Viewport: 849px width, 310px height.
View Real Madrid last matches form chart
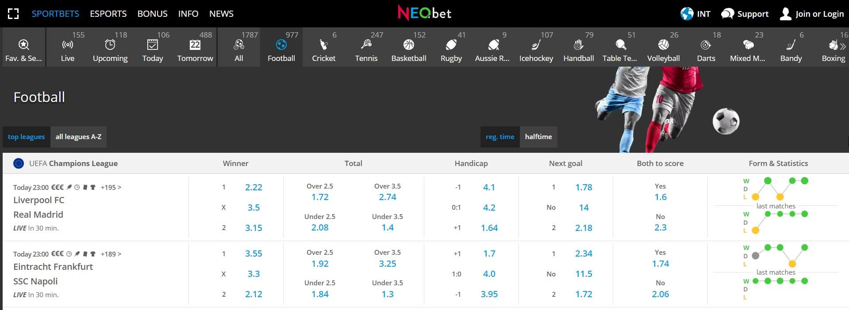click(776, 222)
